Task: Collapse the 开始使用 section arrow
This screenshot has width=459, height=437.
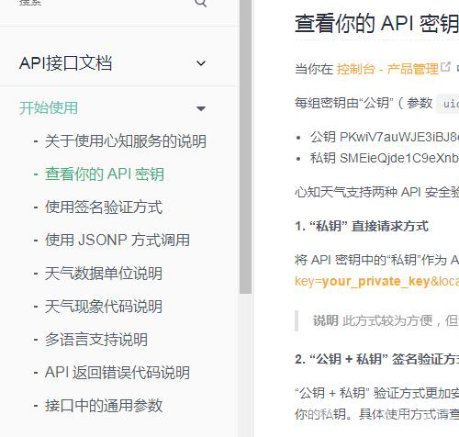Action: (201, 108)
